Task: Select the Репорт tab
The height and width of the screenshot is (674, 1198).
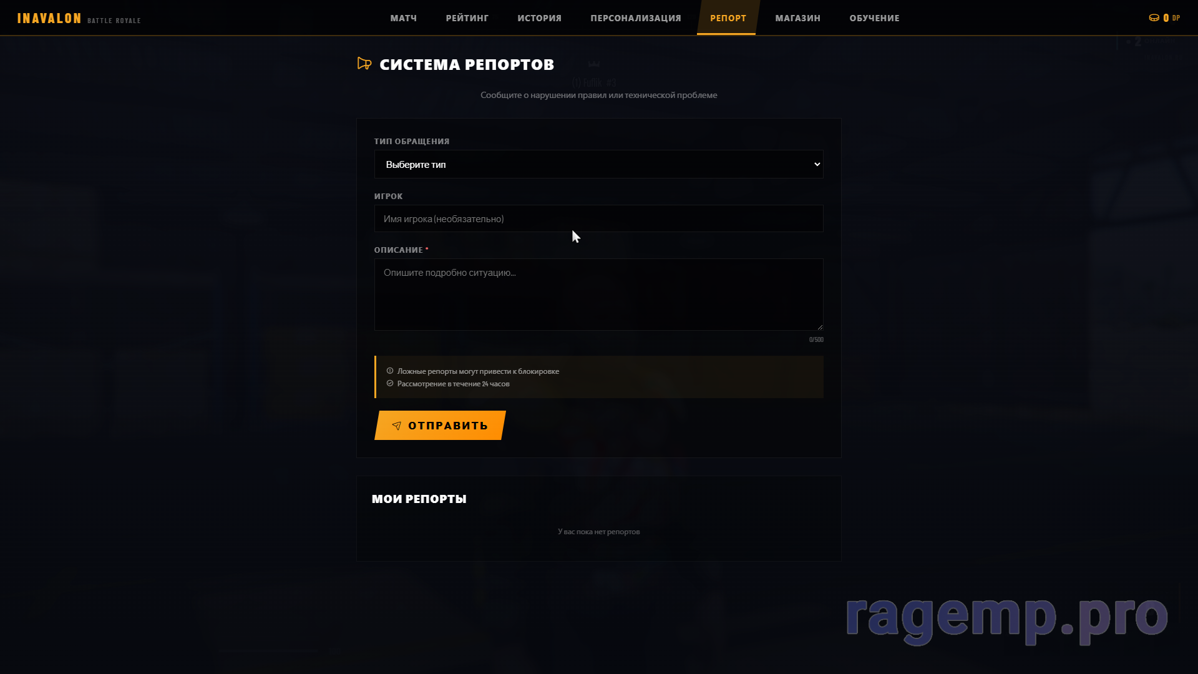Action: click(728, 18)
